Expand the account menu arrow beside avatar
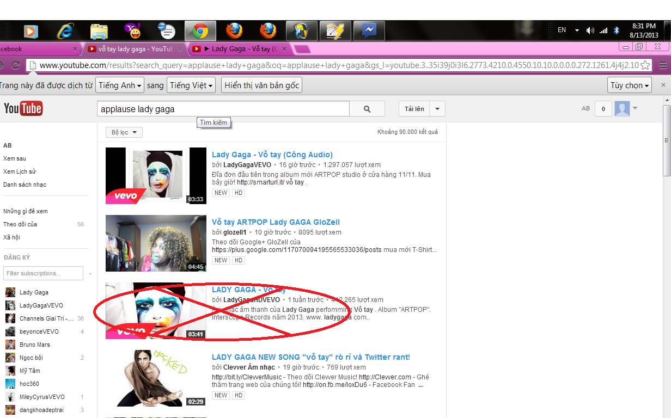The width and height of the screenshot is (671, 418). [x=635, y=108]
